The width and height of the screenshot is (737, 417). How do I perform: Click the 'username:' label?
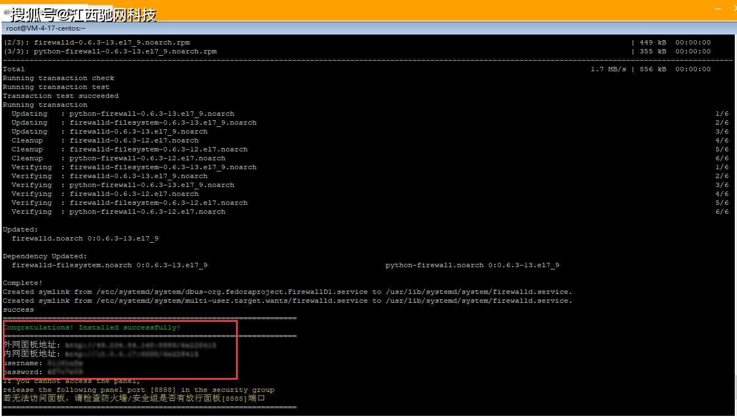point(23,363)
